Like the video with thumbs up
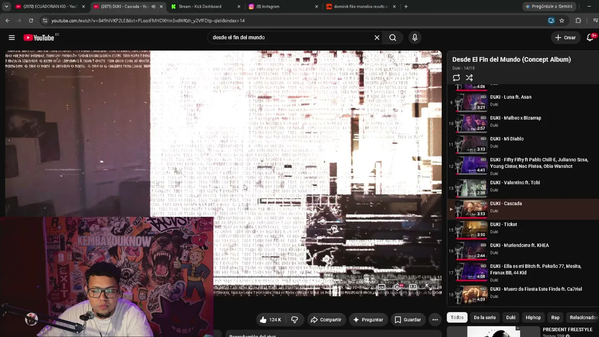Image resolution: width=599 pixels, height=337 pixels. tap(270, 320)
